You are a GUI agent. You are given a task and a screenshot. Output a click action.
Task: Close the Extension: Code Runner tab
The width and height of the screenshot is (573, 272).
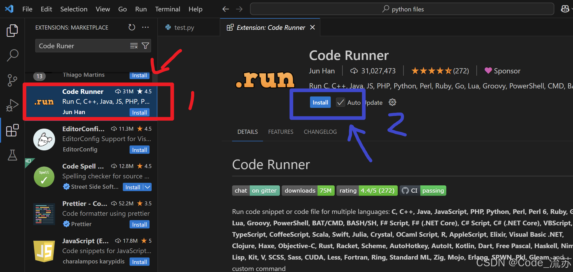[x=313, y=27]
